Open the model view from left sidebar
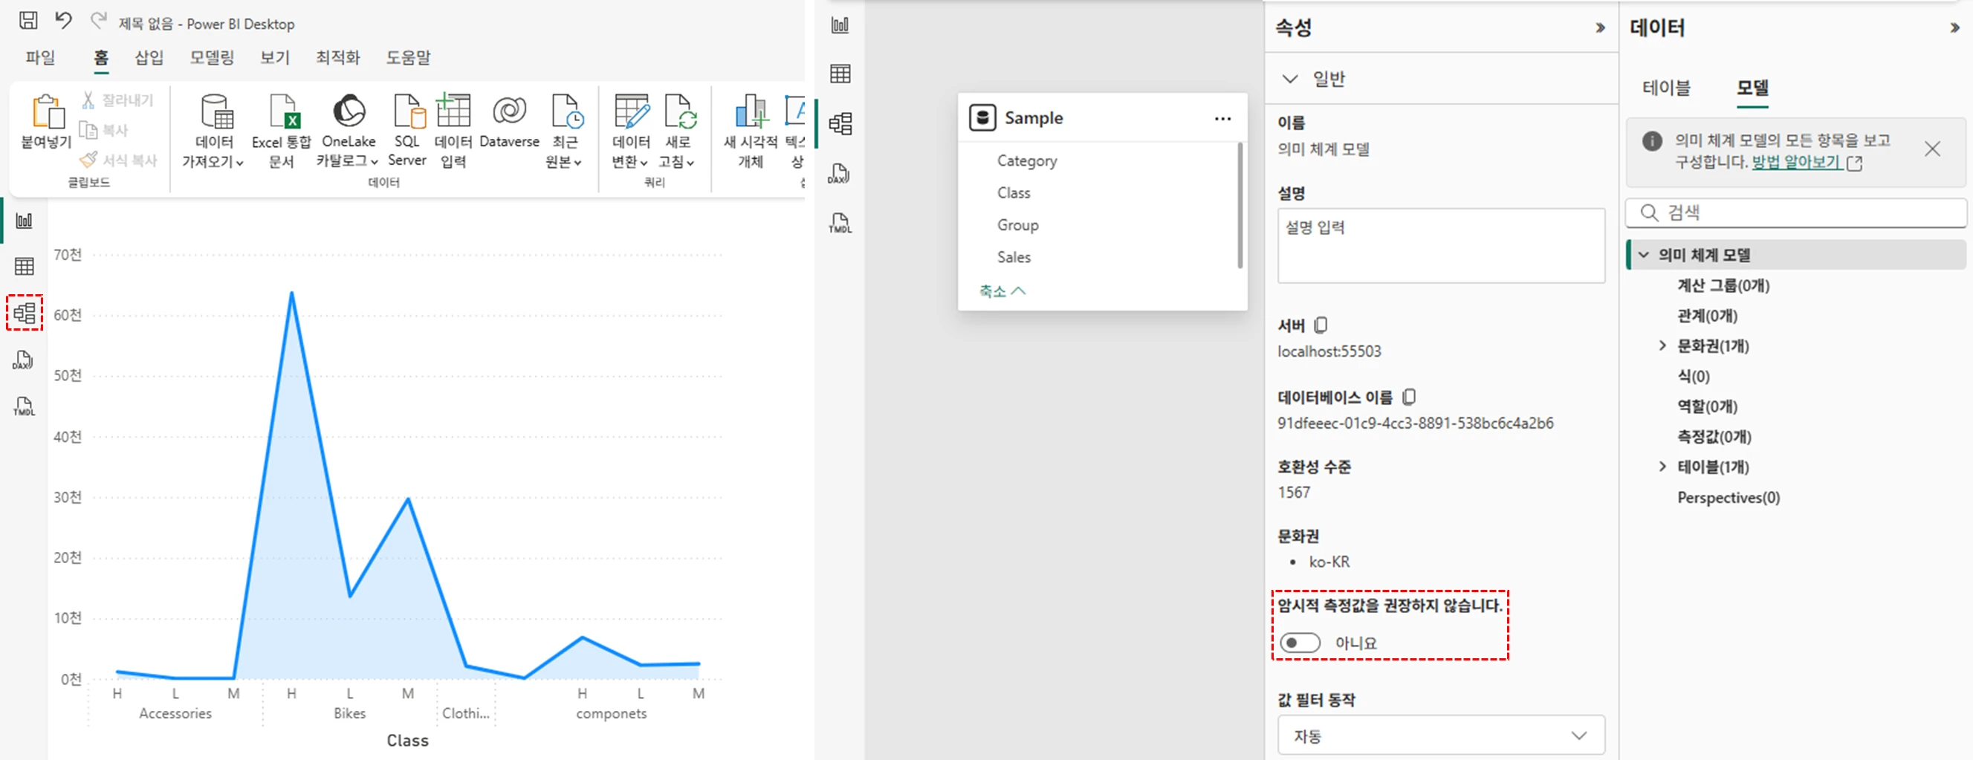Viewport: 1973px width, 760px height. click(x=25, y=312)
